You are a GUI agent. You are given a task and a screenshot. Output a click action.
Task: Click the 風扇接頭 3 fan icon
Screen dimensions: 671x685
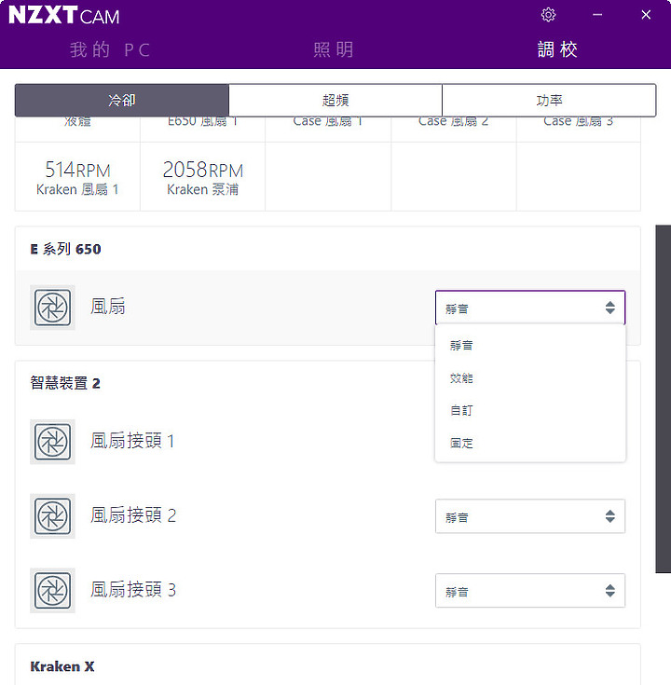(52, 590)
